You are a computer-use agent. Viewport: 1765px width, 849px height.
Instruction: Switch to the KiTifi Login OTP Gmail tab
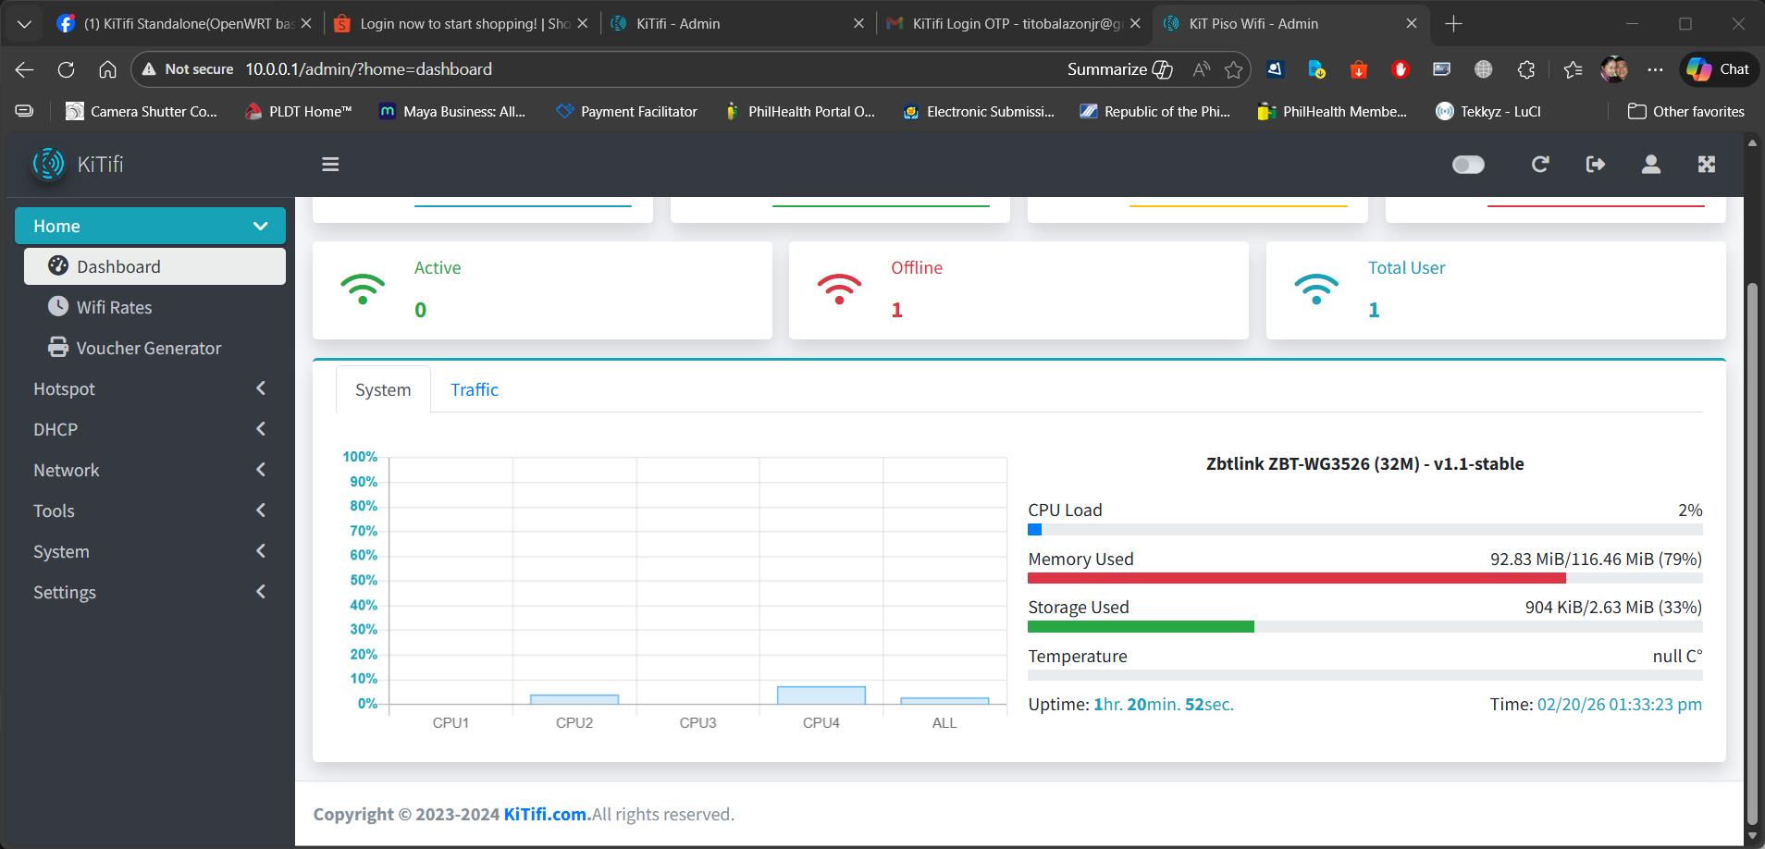(1015, 24)
